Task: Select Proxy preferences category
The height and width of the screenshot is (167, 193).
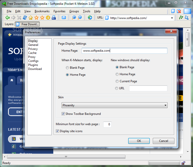Action: [32, 57]
